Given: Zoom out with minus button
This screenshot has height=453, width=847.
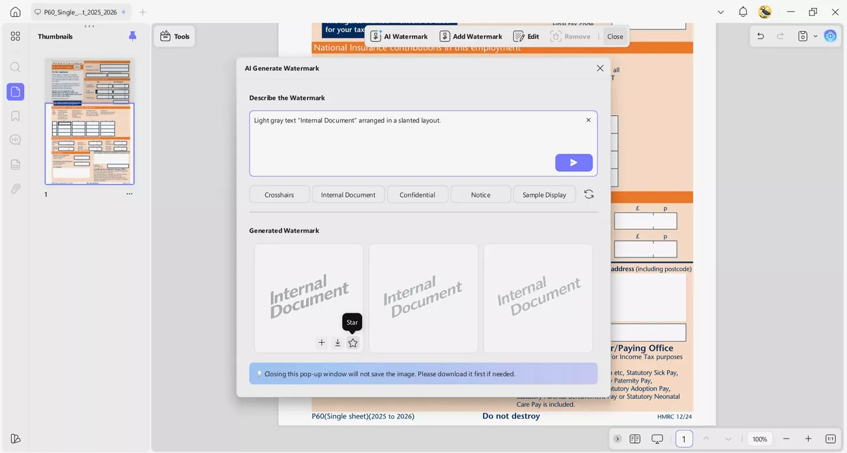Looking at the screenshot, I should pyautogui.click(x=786, y=439).
